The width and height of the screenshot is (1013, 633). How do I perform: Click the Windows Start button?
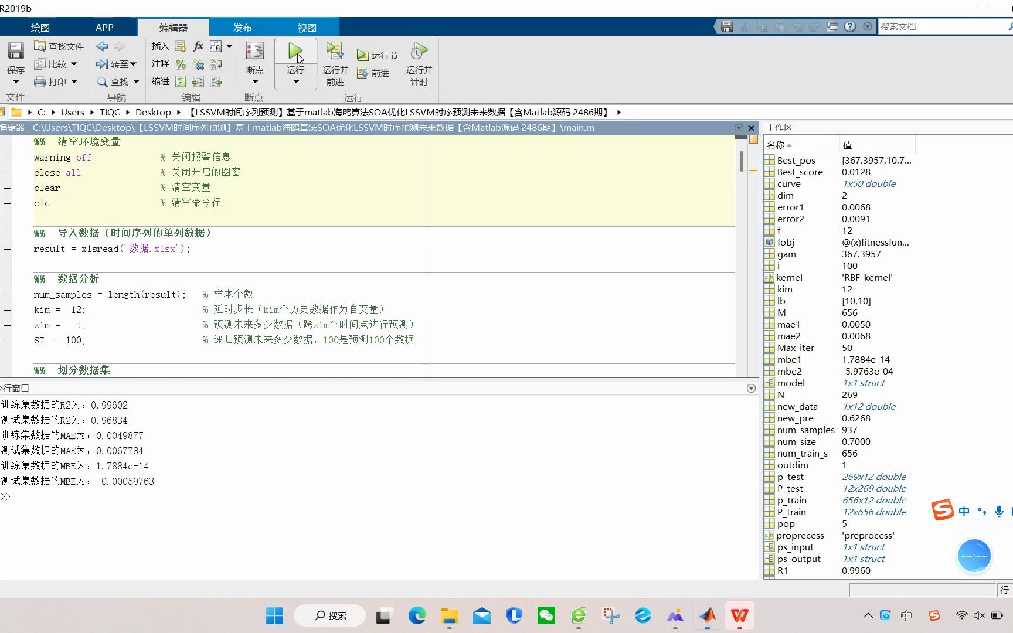click(x=274, y=615)
